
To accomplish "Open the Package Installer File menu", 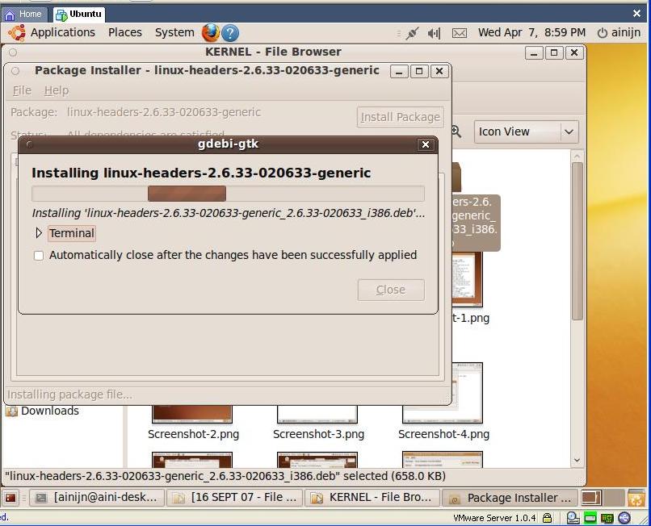I will (22, 90).
